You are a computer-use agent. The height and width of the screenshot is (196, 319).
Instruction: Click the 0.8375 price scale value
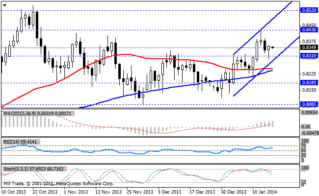[x=309, y=42]
